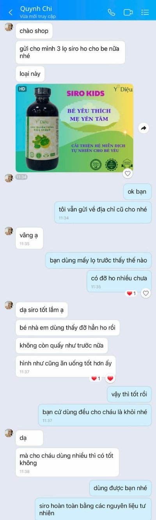View reaction count on 'ăn uống tốt hơn ấy'
Viewport: 156px width, 520px height.
click(96, 378)
